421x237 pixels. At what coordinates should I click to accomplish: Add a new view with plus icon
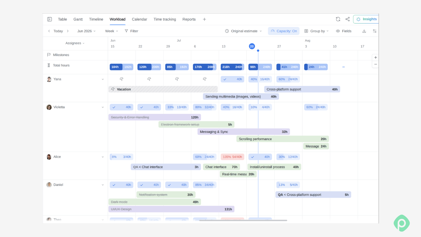(x=205, y=19)
